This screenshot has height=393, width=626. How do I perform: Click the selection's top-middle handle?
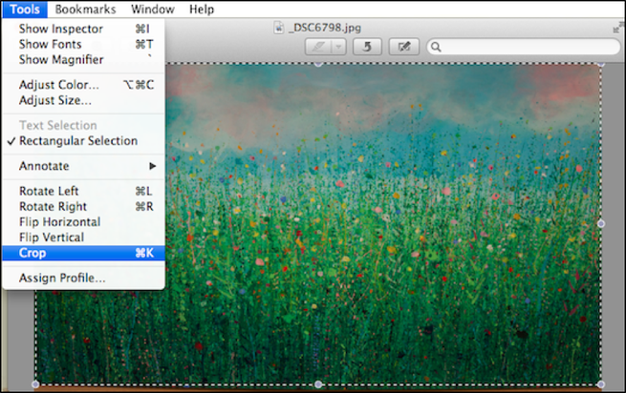318,64
